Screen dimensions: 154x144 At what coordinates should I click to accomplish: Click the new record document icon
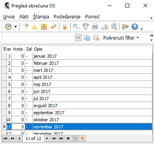[x=26, y=27]
